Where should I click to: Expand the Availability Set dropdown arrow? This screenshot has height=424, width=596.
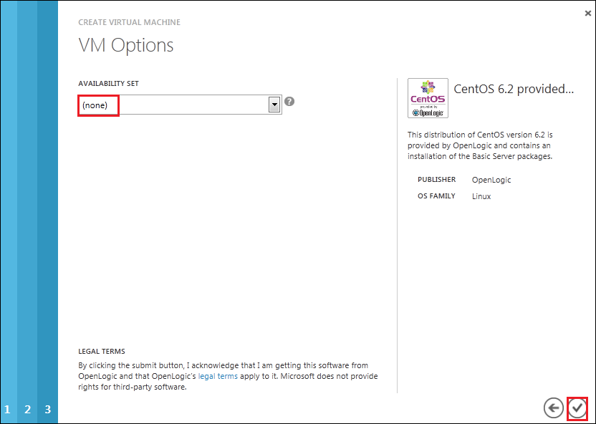point(274,105)
